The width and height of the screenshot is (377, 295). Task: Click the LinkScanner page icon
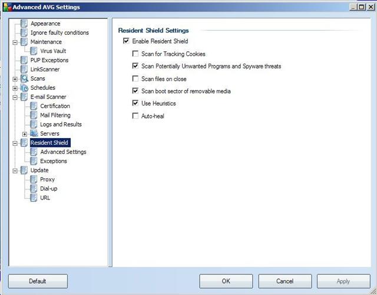click(24, 70)
